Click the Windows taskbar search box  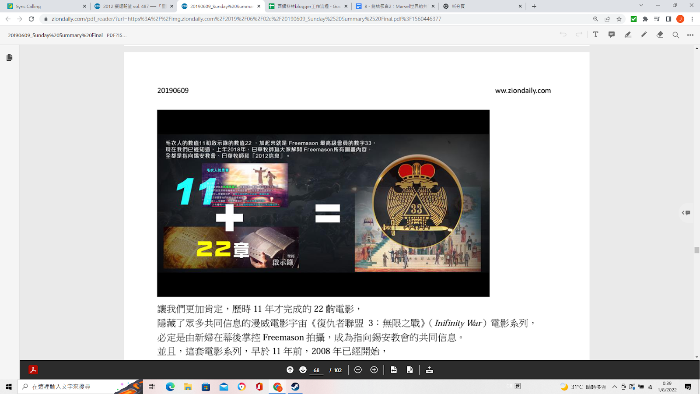80,387
